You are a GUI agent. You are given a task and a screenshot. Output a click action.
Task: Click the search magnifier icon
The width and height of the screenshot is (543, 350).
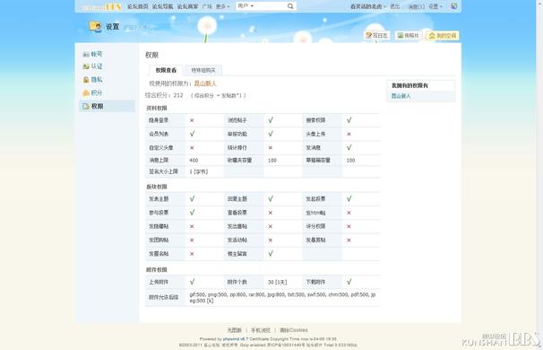click(x=290, y=6)
